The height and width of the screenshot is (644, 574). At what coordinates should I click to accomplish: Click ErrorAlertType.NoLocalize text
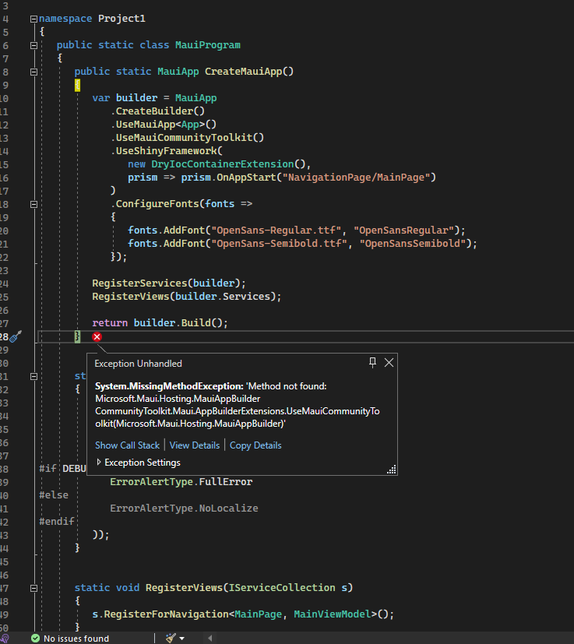point(184,508)
